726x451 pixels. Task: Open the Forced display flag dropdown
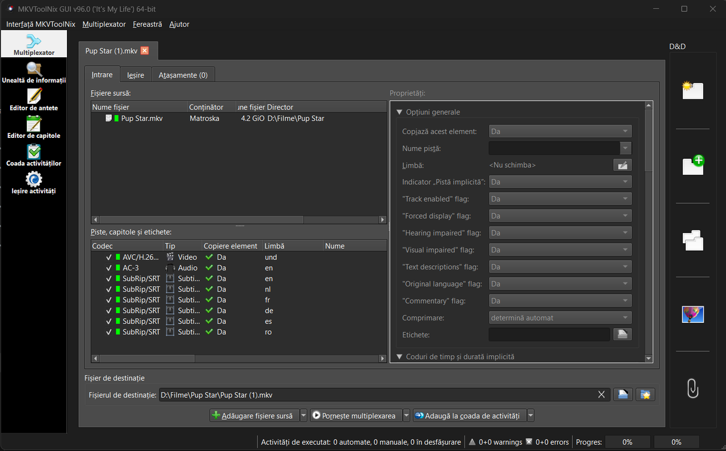(x=560, y=216)
